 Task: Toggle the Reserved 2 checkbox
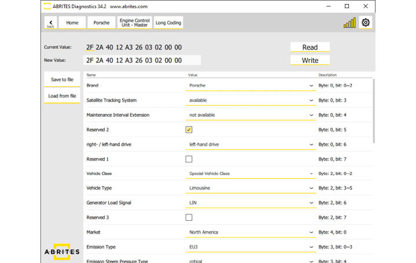[189, 129]
